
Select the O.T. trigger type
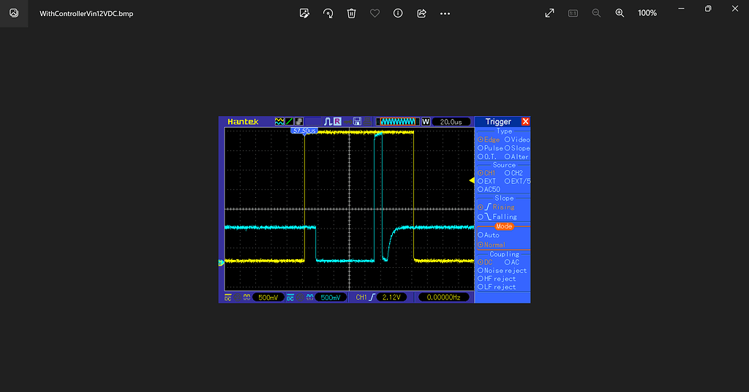487,157
